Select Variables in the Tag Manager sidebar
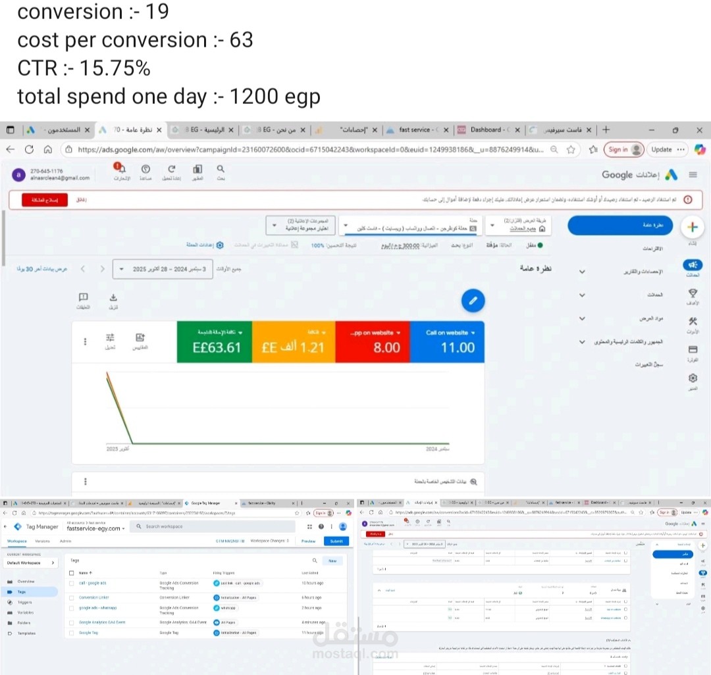The width and height of the screenshot is (711, 675). pyautogui.click(x=26, y=612)
